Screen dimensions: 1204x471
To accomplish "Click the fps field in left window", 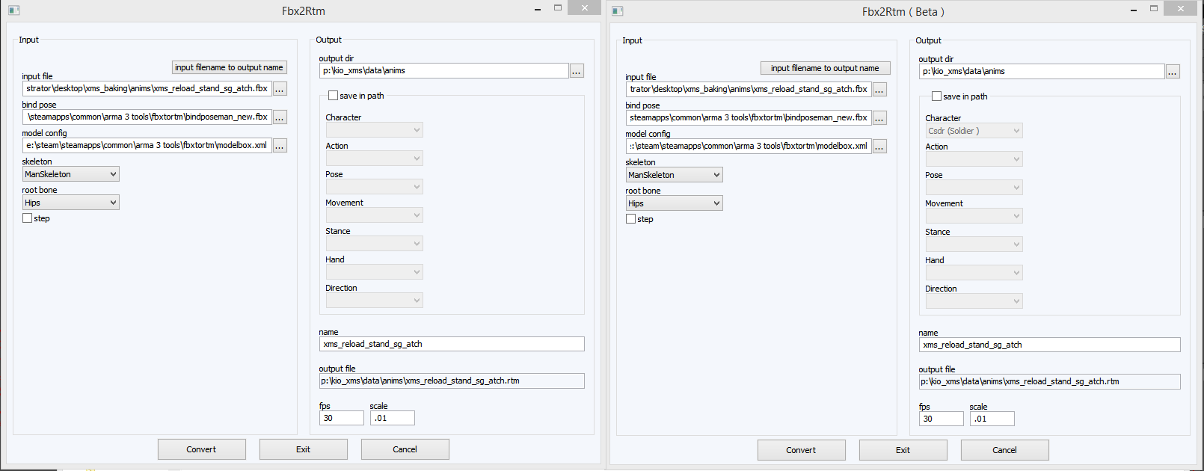I will pos(342,418).
